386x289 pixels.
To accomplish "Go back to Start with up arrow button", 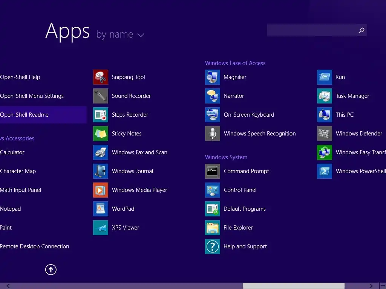I will point(51,269).
